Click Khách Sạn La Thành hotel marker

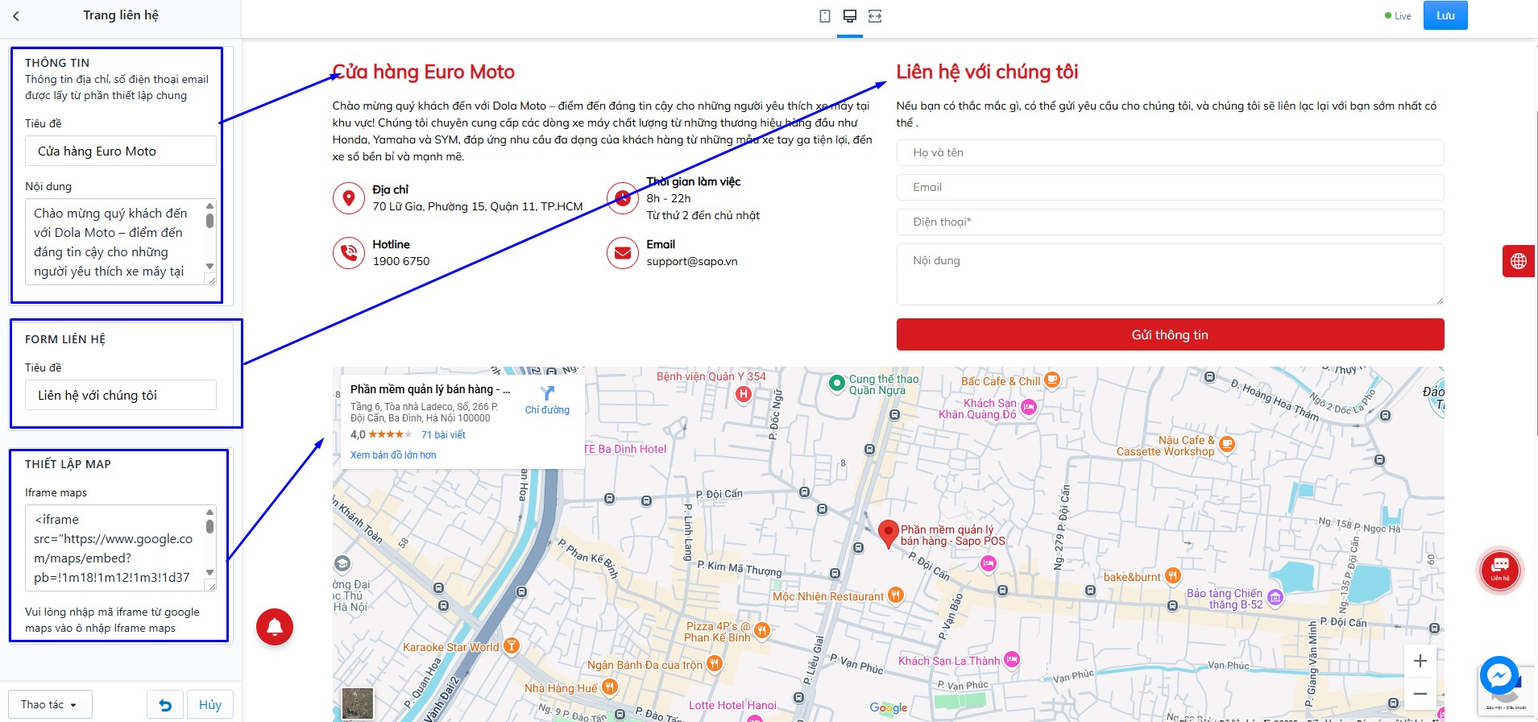point(1012,659)
